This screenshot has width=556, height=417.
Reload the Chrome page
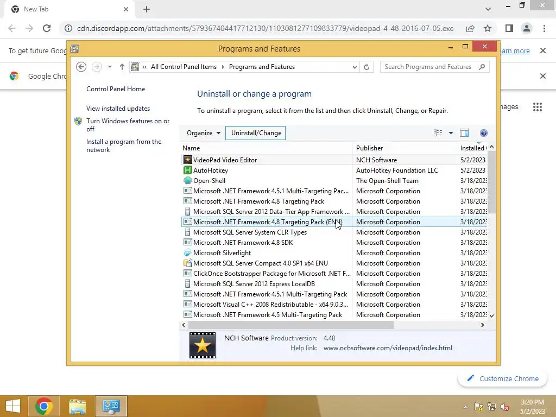coord(47,28)
